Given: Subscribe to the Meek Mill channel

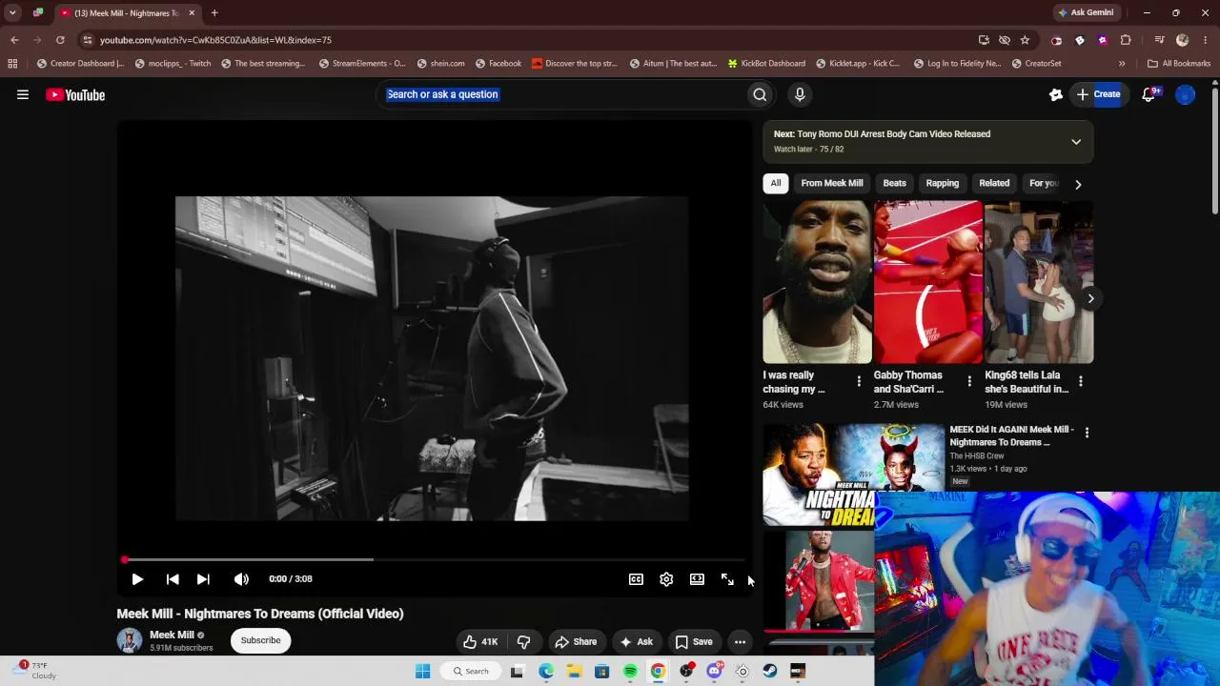Looking at the screenshot, I should click(x=260, y=640).
